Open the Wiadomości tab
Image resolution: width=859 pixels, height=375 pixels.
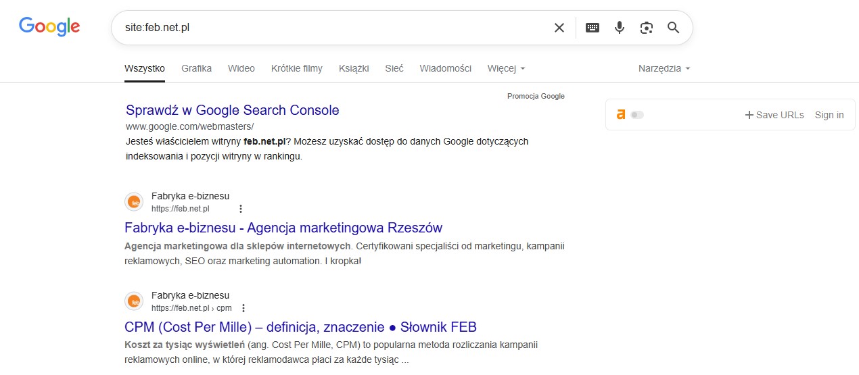pyautogui.click(x=445, y=68)
